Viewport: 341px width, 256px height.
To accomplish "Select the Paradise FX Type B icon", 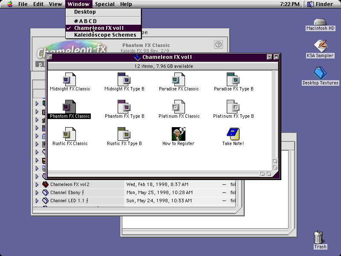I will click(x=233, y=79).
